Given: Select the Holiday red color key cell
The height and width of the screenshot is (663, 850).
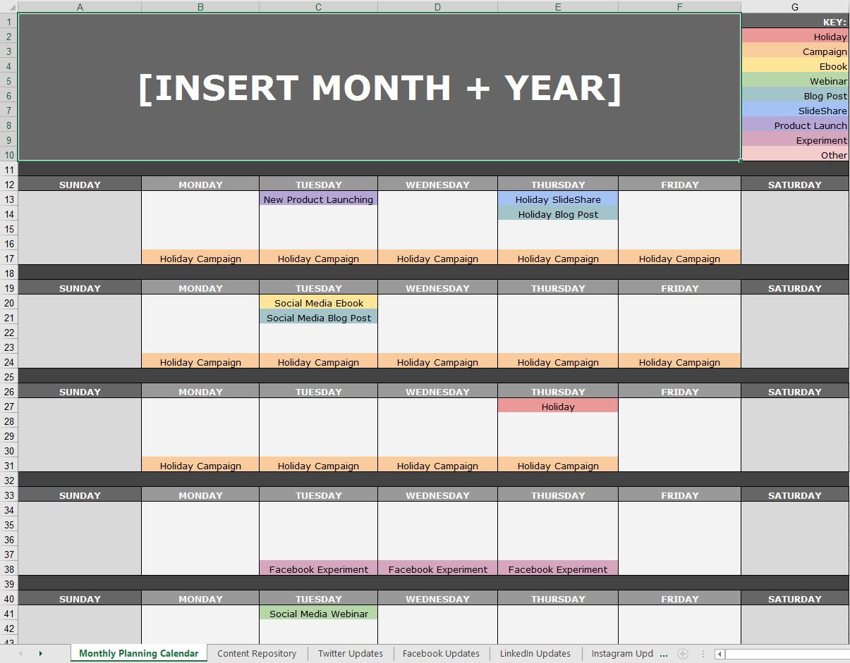Looking at the screenshot, I should (x=794, y=37).
